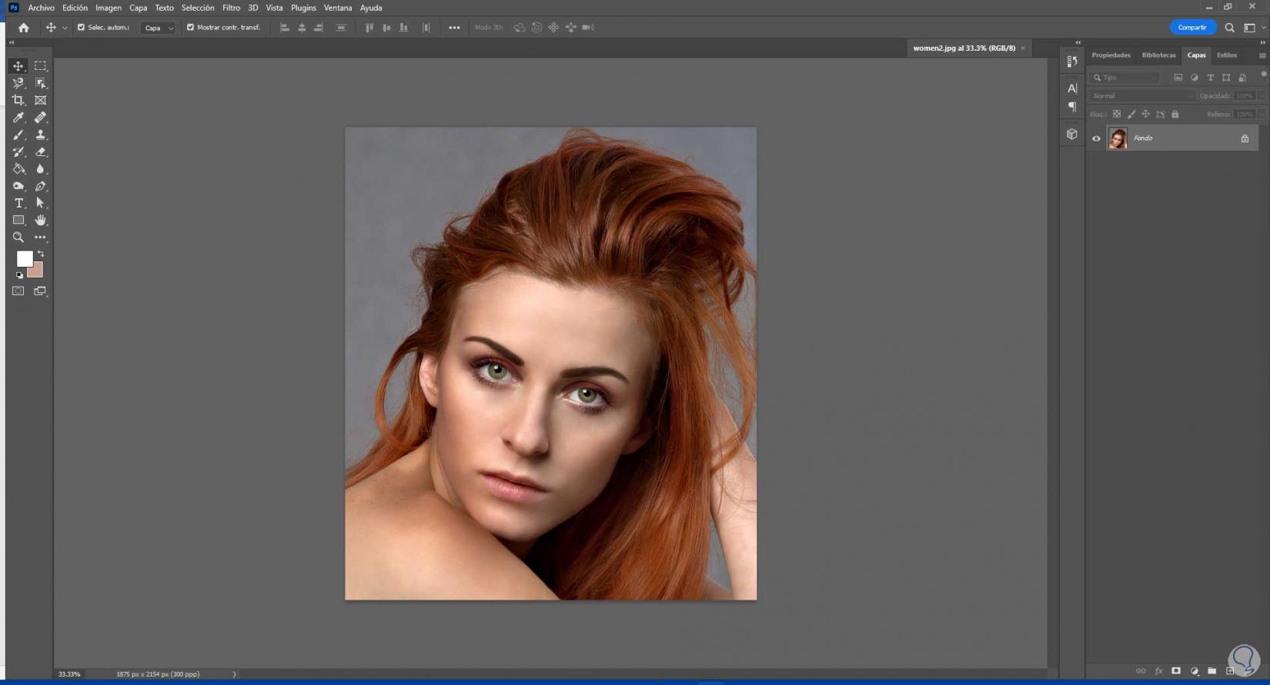Select the Eyedropper tool

[18, 118]
